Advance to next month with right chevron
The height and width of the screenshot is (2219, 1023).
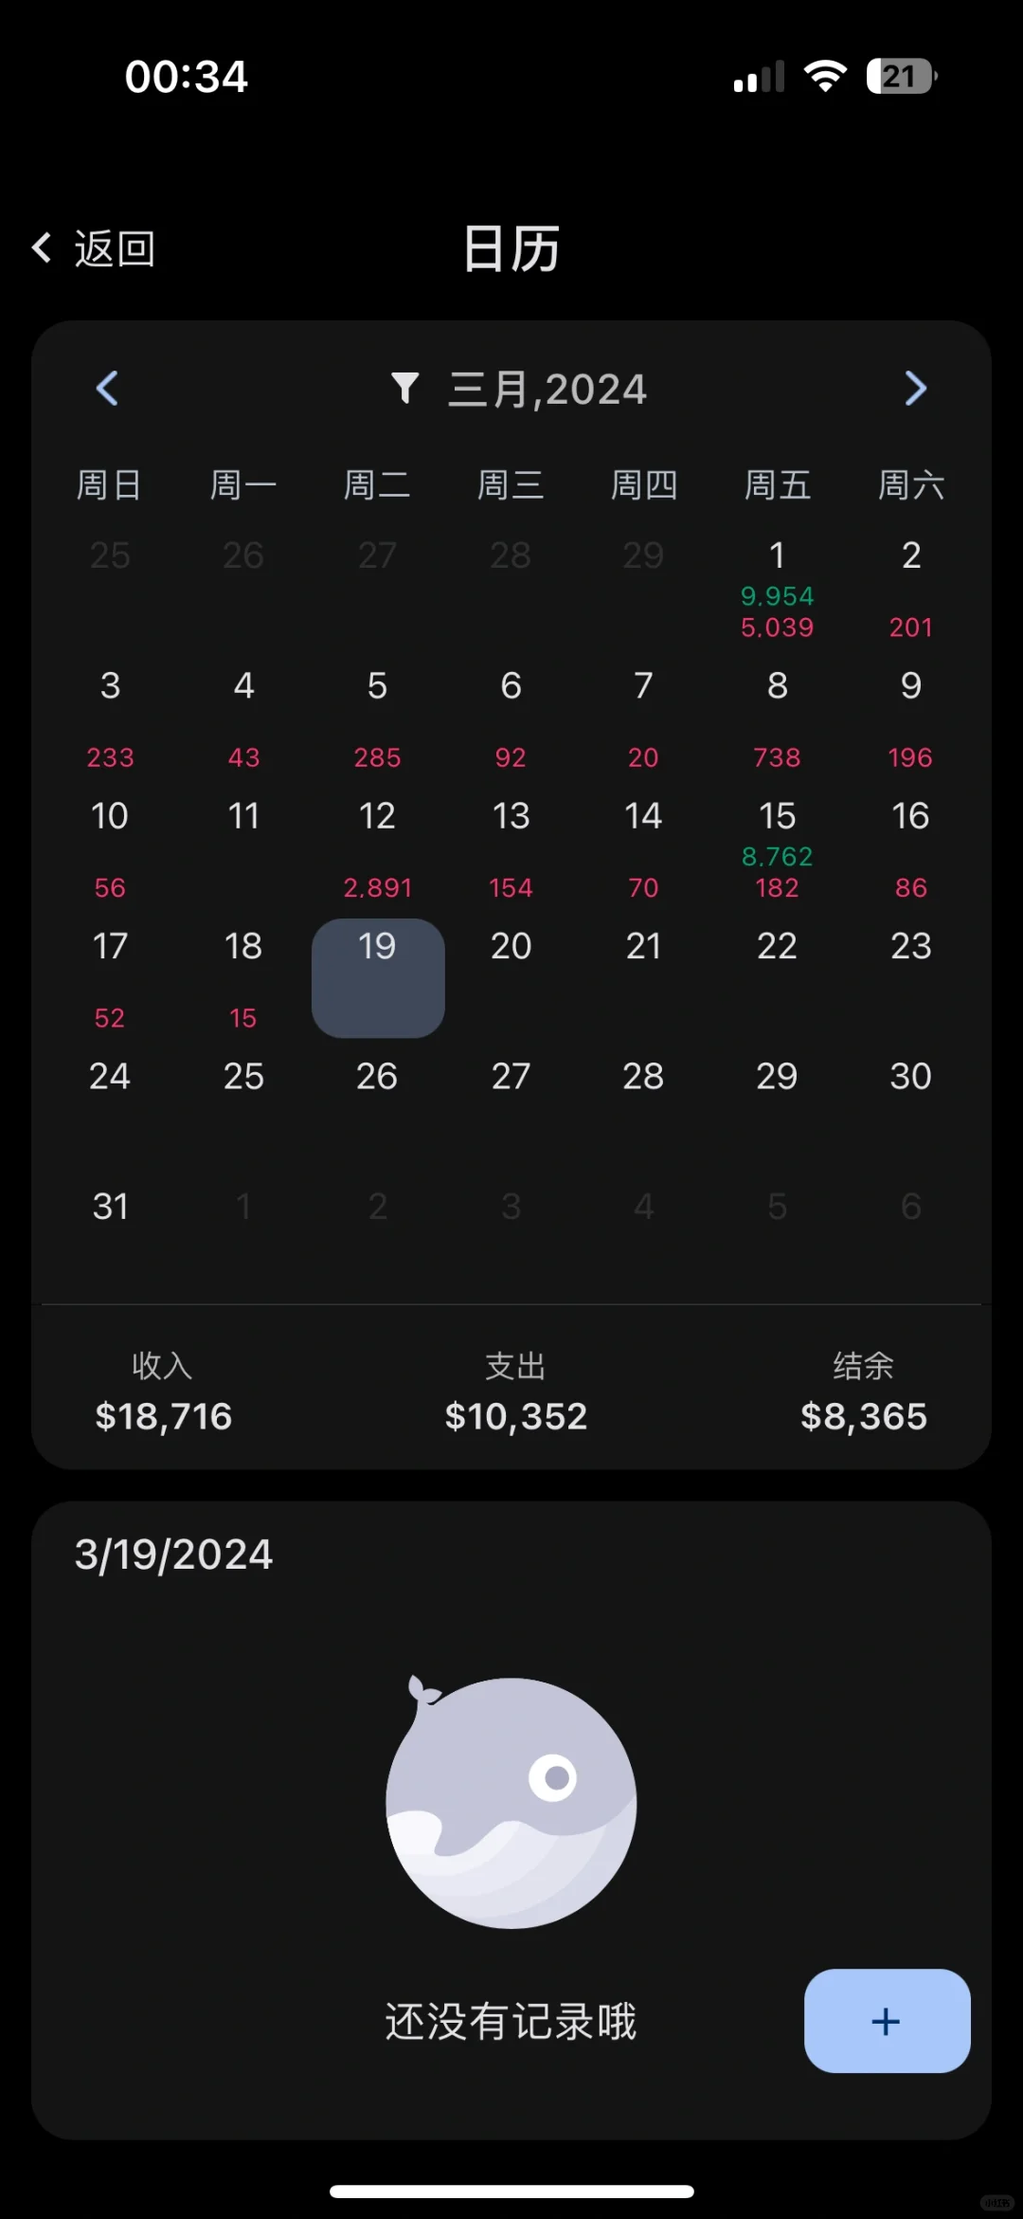[915, 389]
